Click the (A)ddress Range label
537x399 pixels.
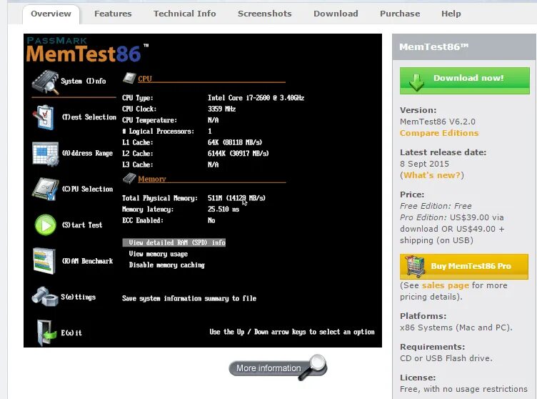click(x=87, y=153)
